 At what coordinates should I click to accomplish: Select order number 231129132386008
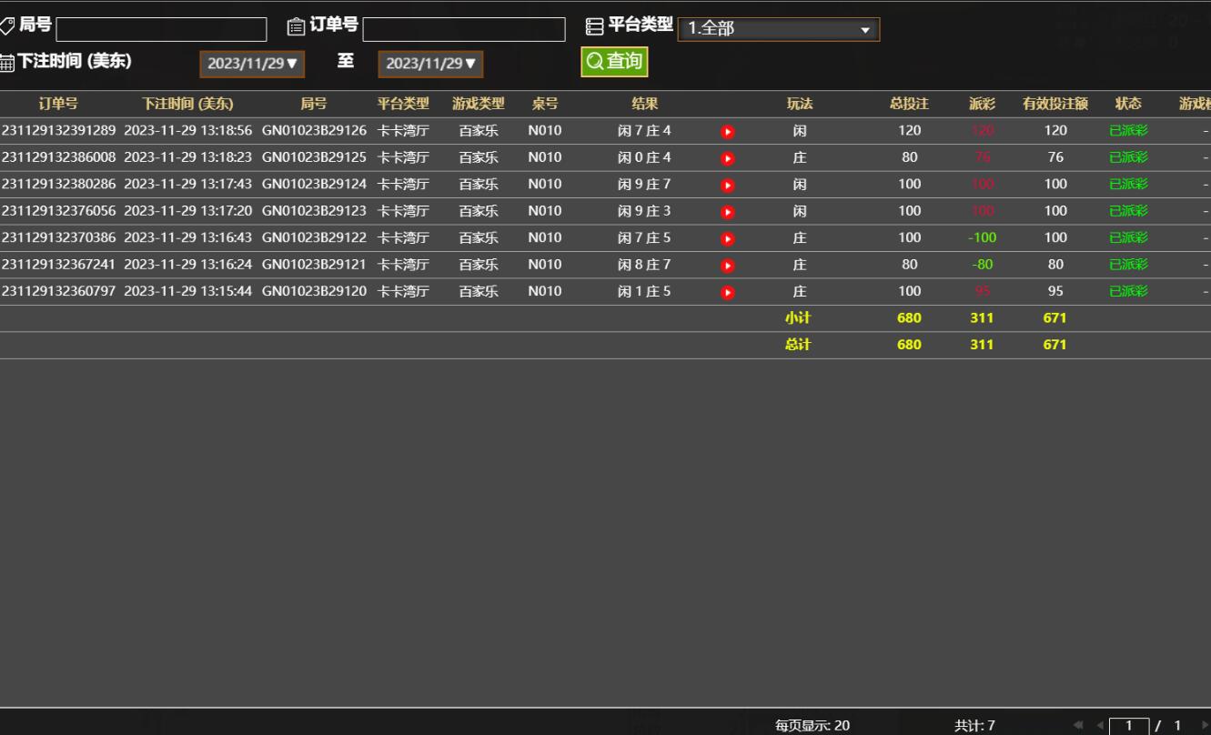click(59, 157)
